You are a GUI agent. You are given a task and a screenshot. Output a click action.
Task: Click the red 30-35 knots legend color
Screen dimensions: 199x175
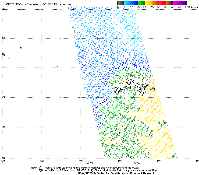[162, 3]
